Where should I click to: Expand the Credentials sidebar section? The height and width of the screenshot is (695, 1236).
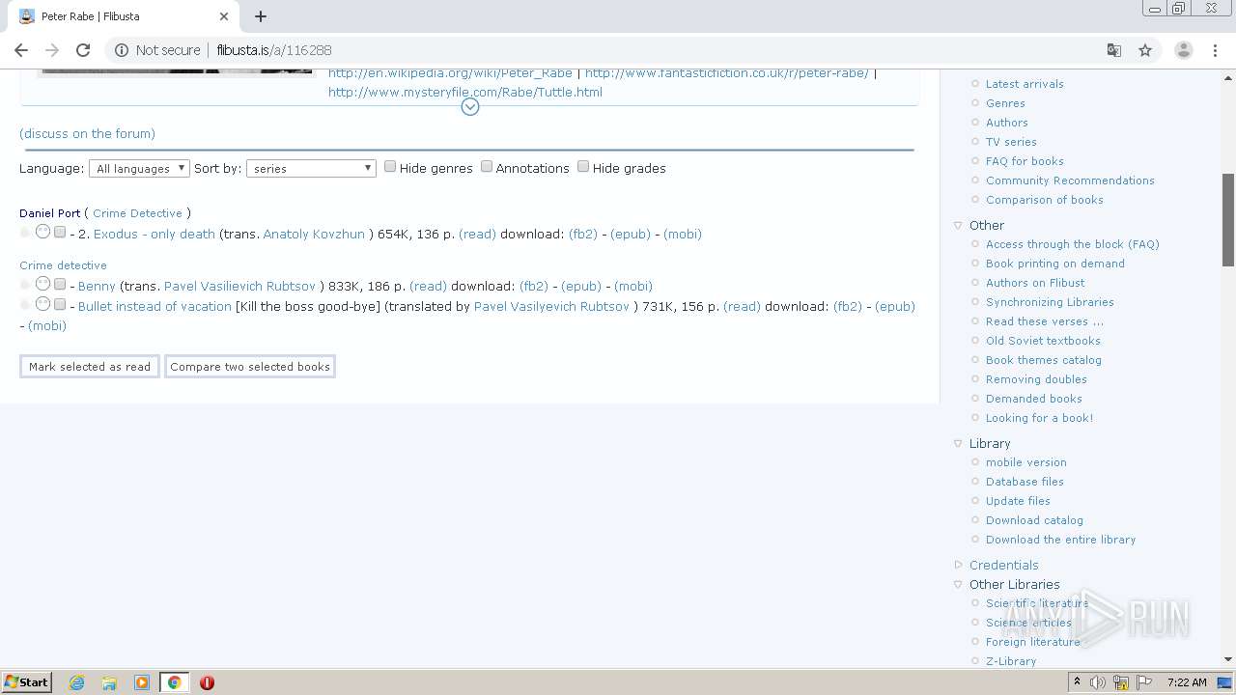coord(959,565)
